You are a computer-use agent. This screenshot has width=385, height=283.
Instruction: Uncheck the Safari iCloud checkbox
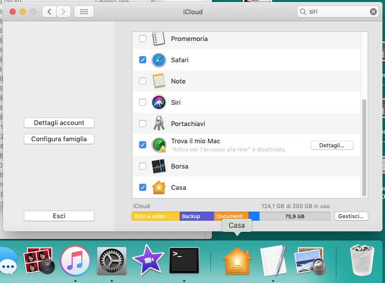[143, 60]
